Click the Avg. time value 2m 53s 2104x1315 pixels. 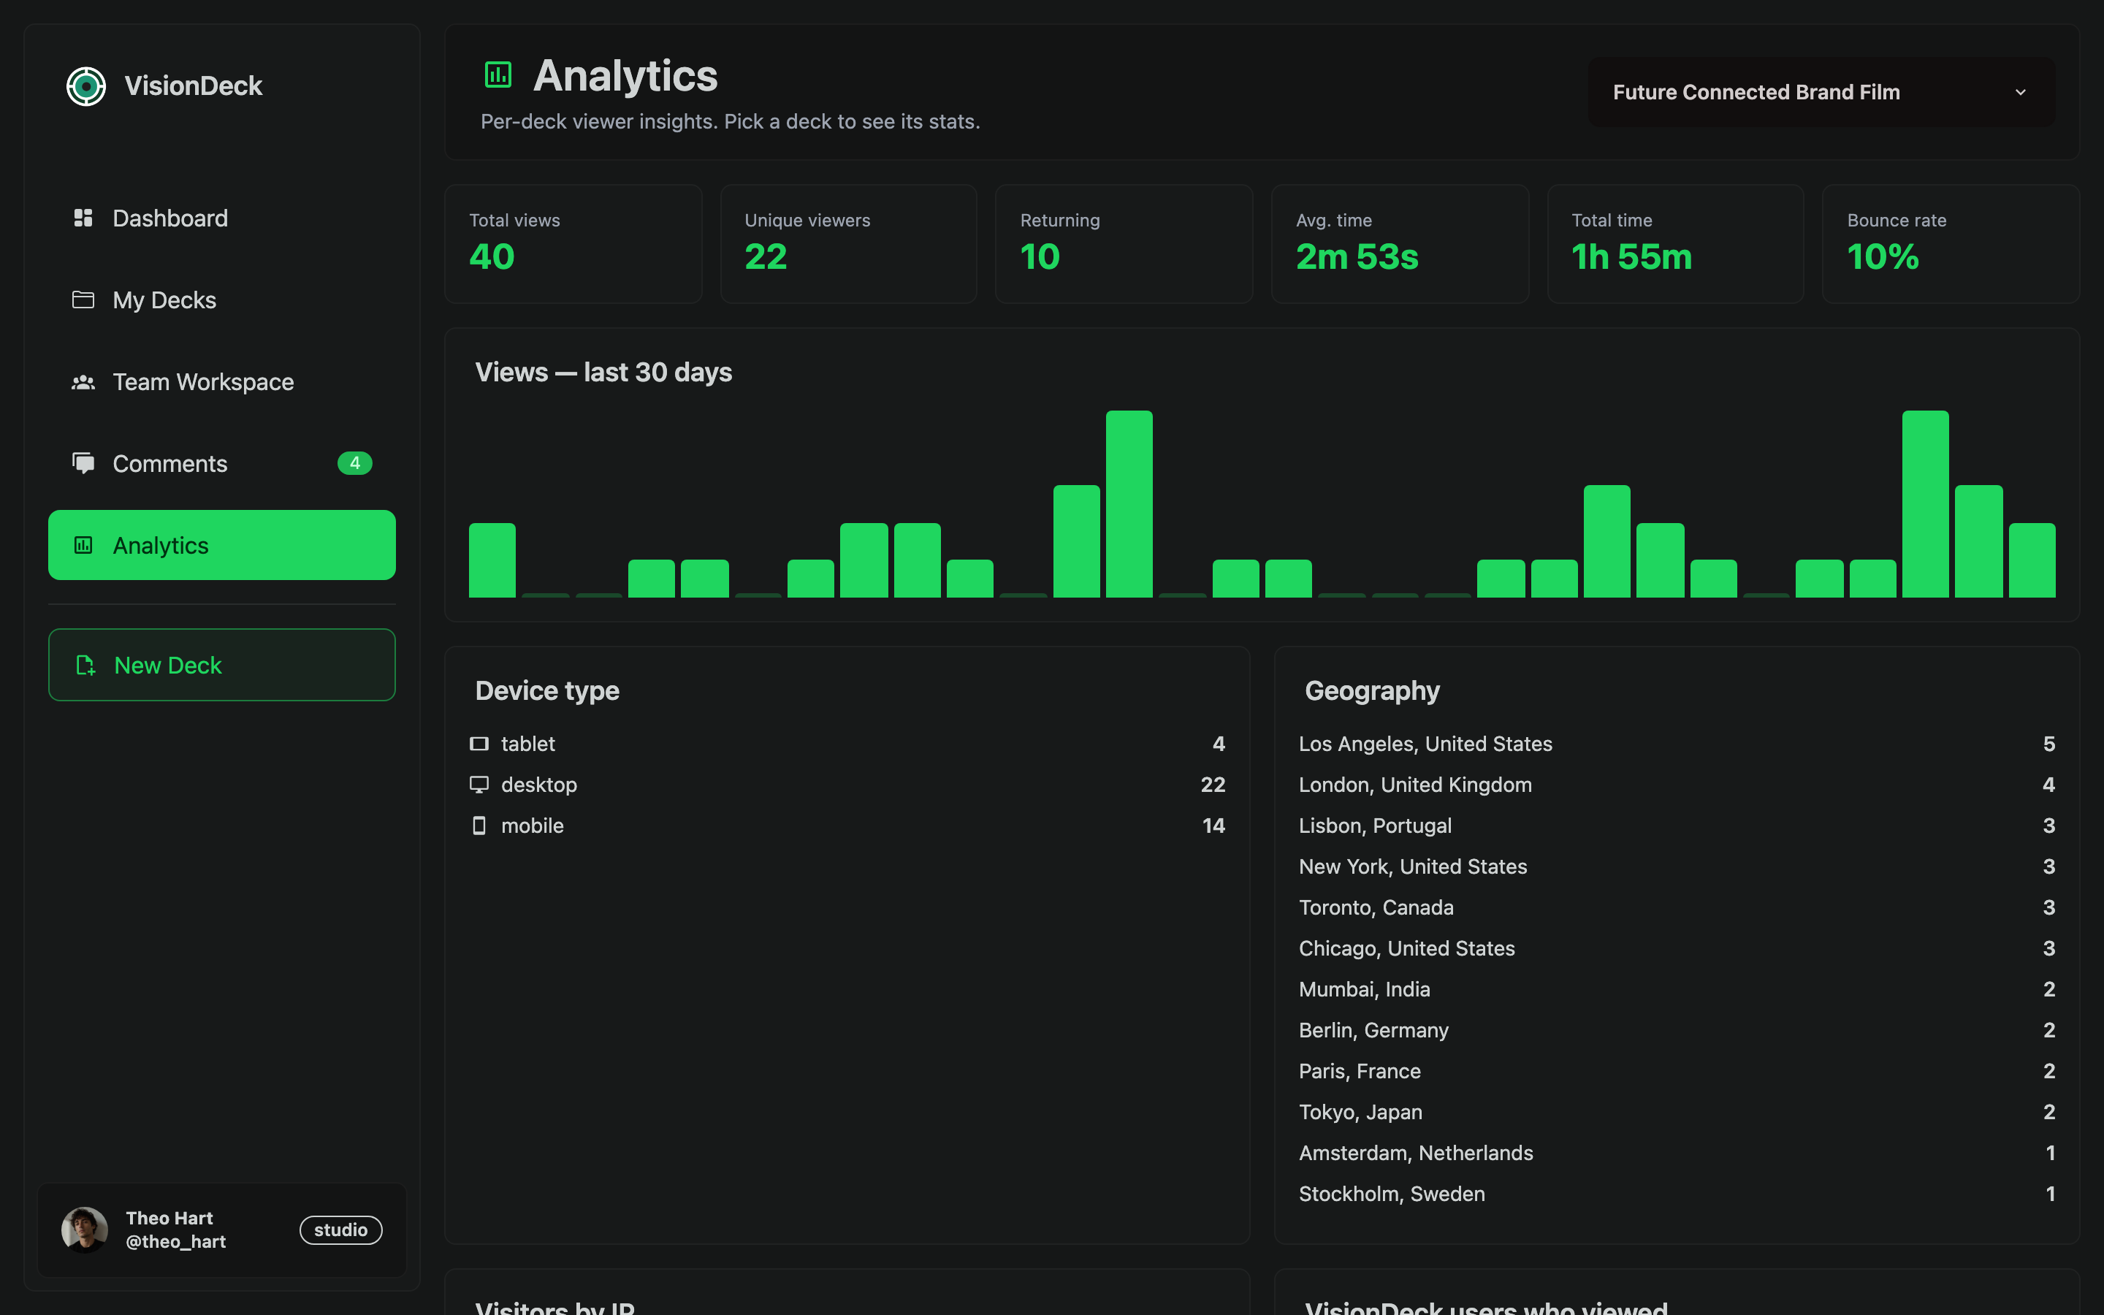tap(1357, 256)
